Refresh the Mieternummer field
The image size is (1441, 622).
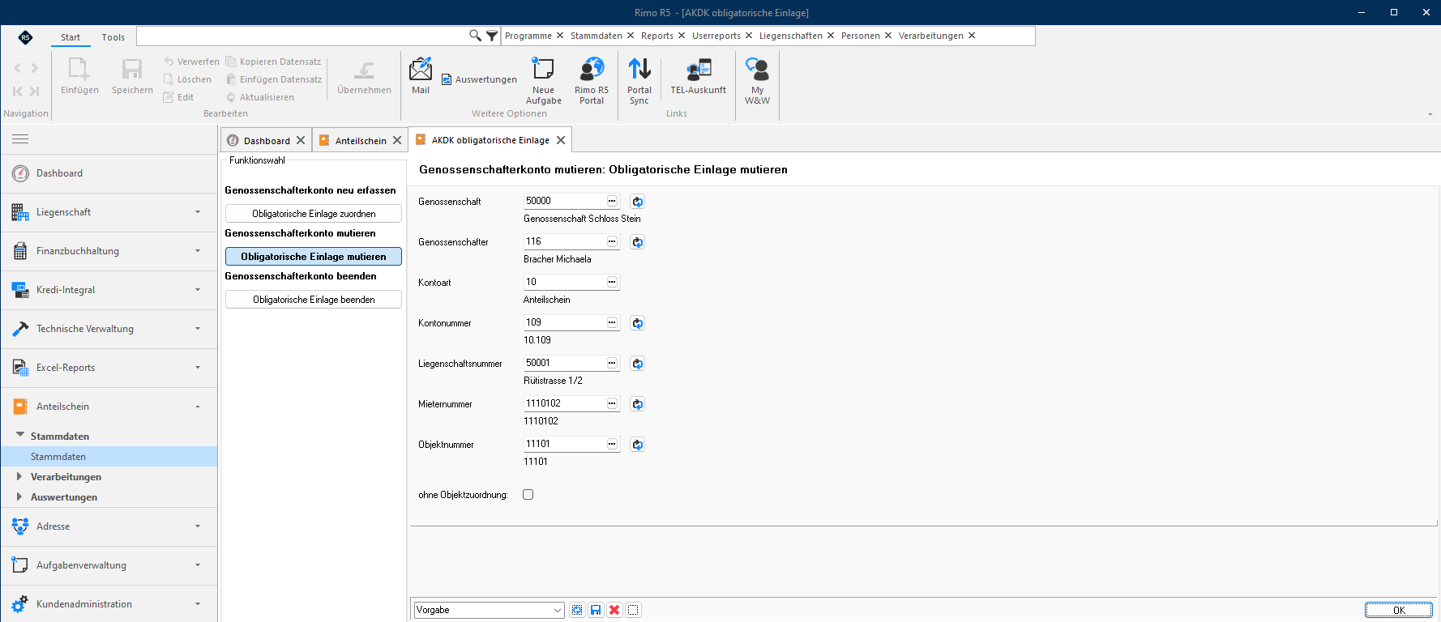[638, 404]
